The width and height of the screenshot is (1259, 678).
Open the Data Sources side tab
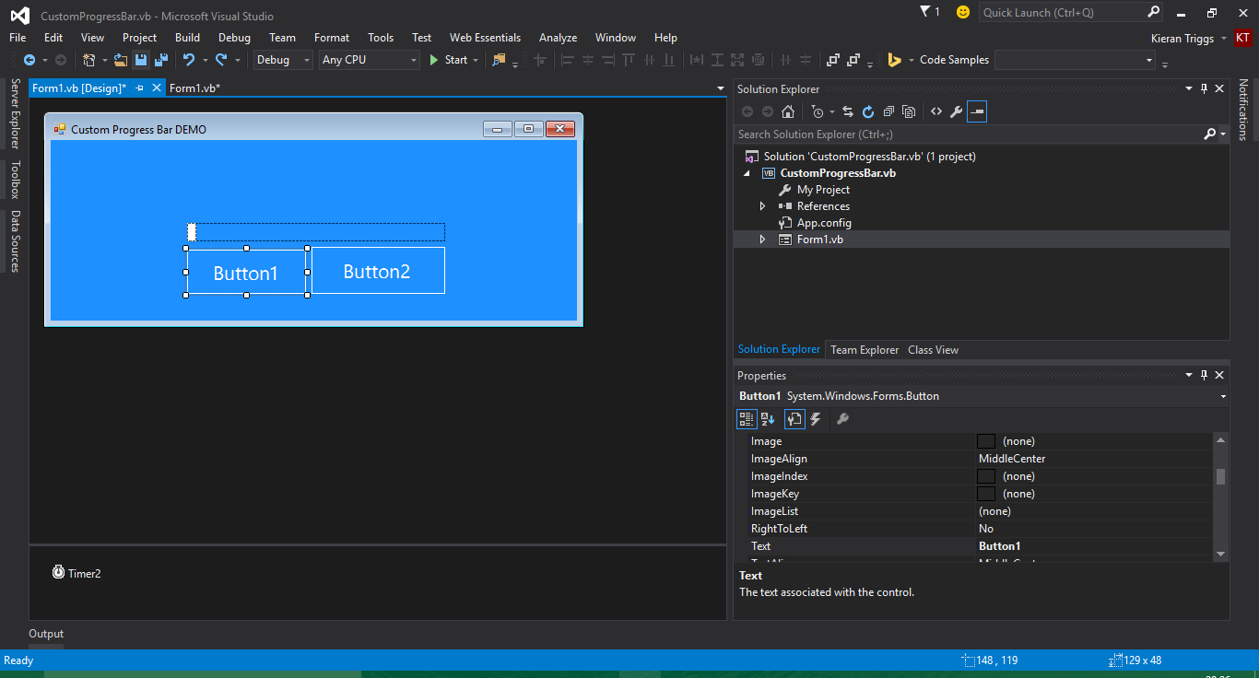pos(14,241)
